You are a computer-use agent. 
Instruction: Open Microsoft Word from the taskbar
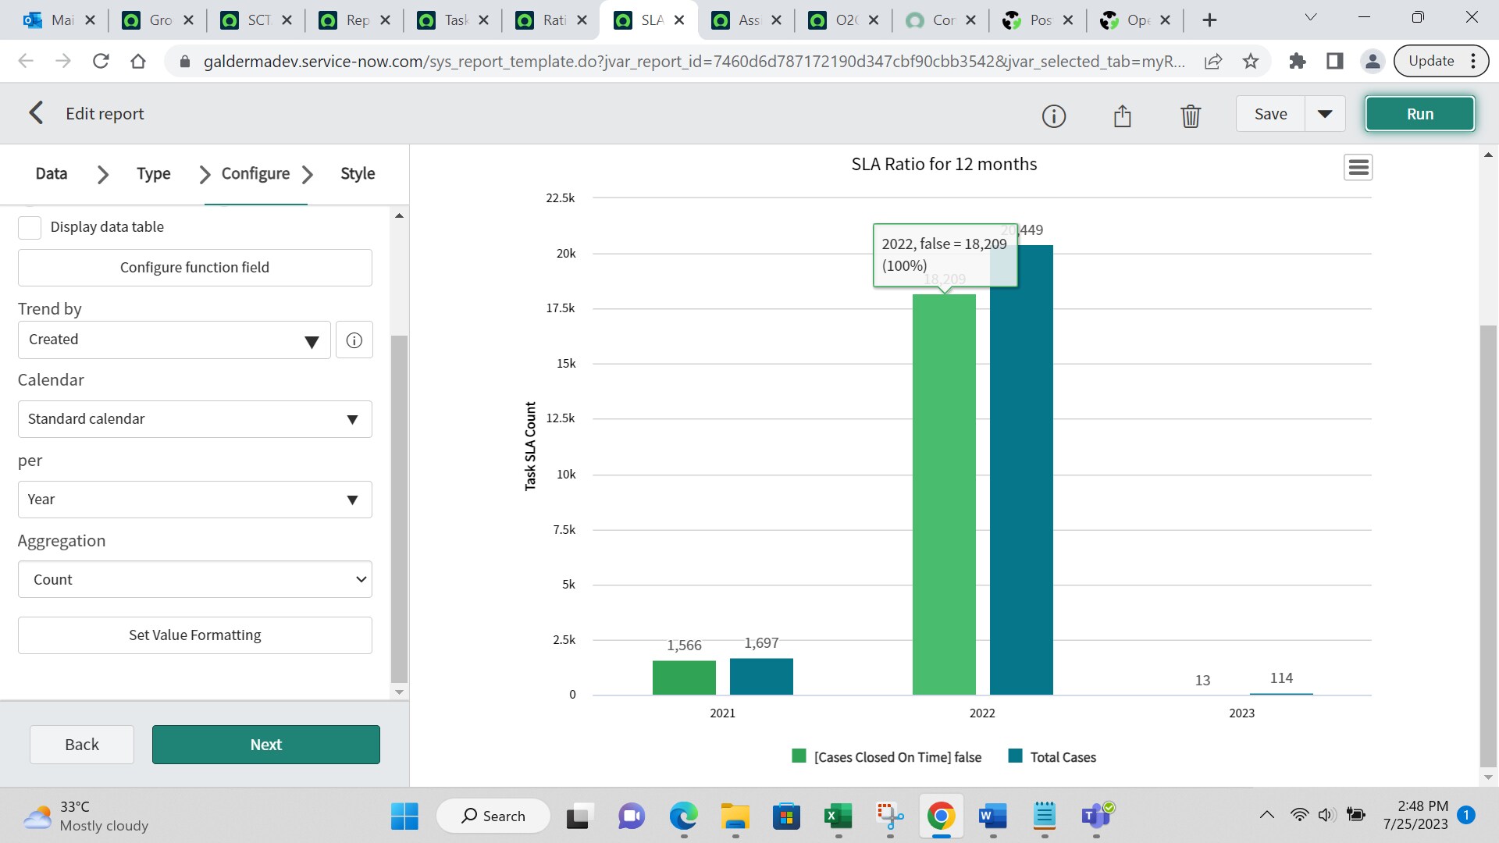992,816
